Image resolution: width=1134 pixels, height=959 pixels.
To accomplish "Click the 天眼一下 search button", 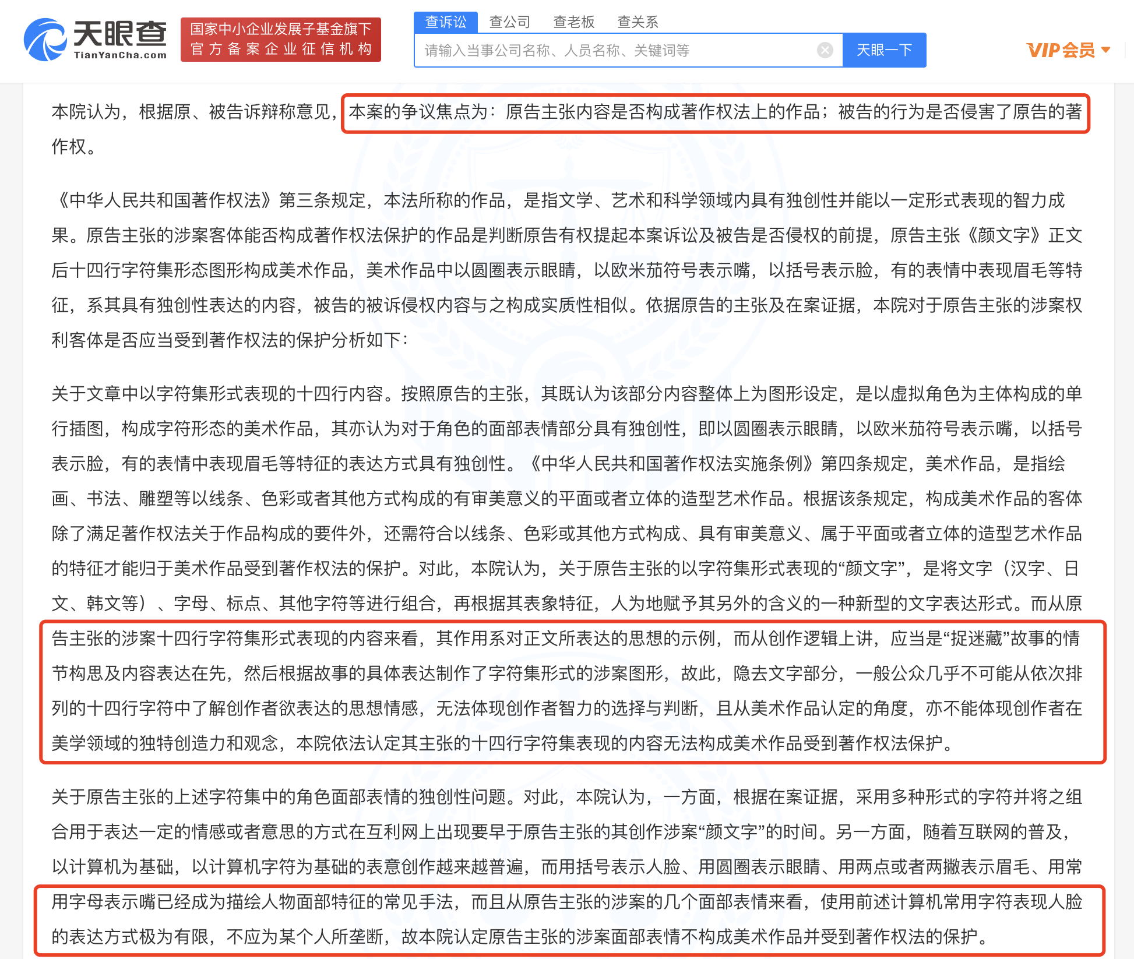I will coord(884,51).
